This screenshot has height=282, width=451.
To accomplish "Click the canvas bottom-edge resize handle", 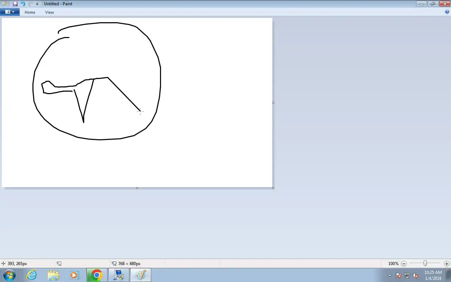I will click(x=137, y=188).
